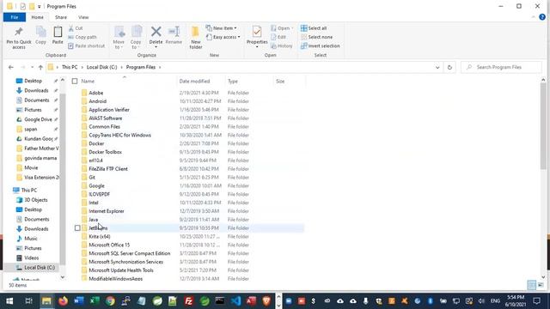Open the File Explorer Help icon
Viewport: 550px width, 309px height.
[x=542, y=17]
